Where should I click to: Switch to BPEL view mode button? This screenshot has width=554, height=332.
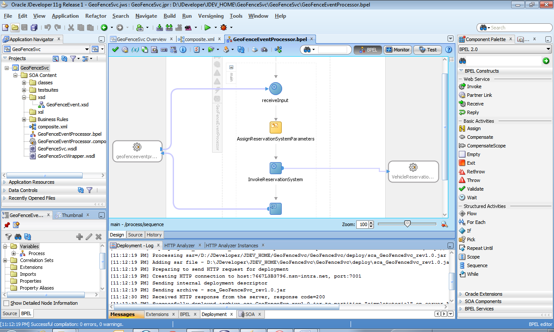tap(368, 50)
